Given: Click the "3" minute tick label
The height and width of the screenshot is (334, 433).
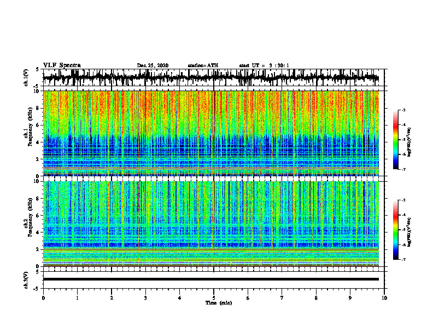Looking at the screenshot, I should (145, 298).
